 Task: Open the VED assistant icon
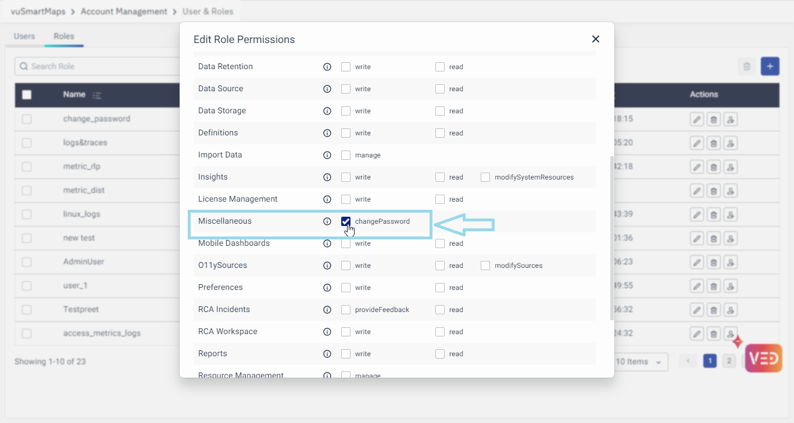tap(763, 358)
